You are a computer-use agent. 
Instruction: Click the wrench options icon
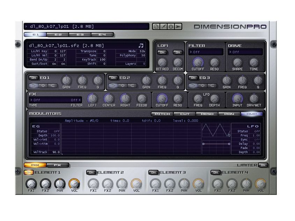(x=163, y=26)
